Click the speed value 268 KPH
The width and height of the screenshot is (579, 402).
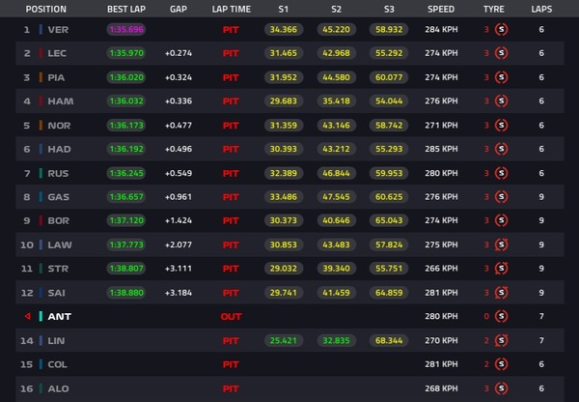(x=441, y=388)
